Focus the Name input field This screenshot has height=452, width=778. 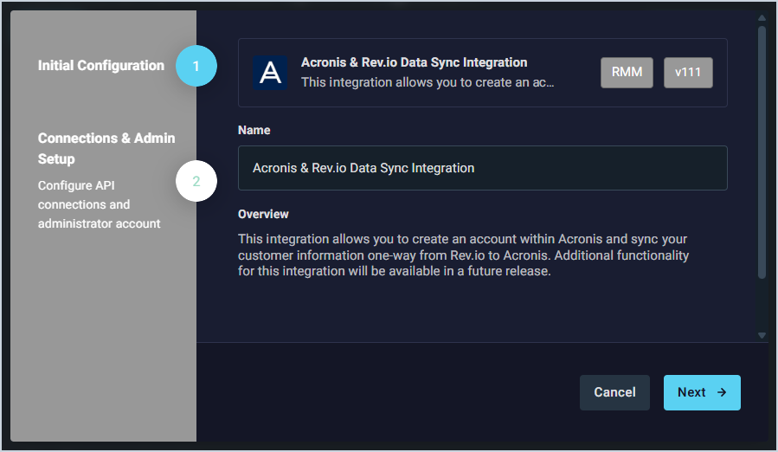coord(482,168)
